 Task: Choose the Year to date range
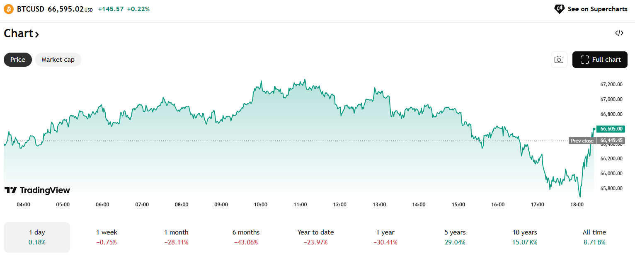coord(315,237)
